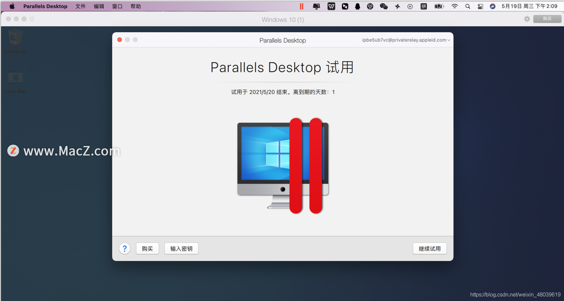564x301 pixels.
Task: Click the red Parallels menu bar icon
Action: 301,6
